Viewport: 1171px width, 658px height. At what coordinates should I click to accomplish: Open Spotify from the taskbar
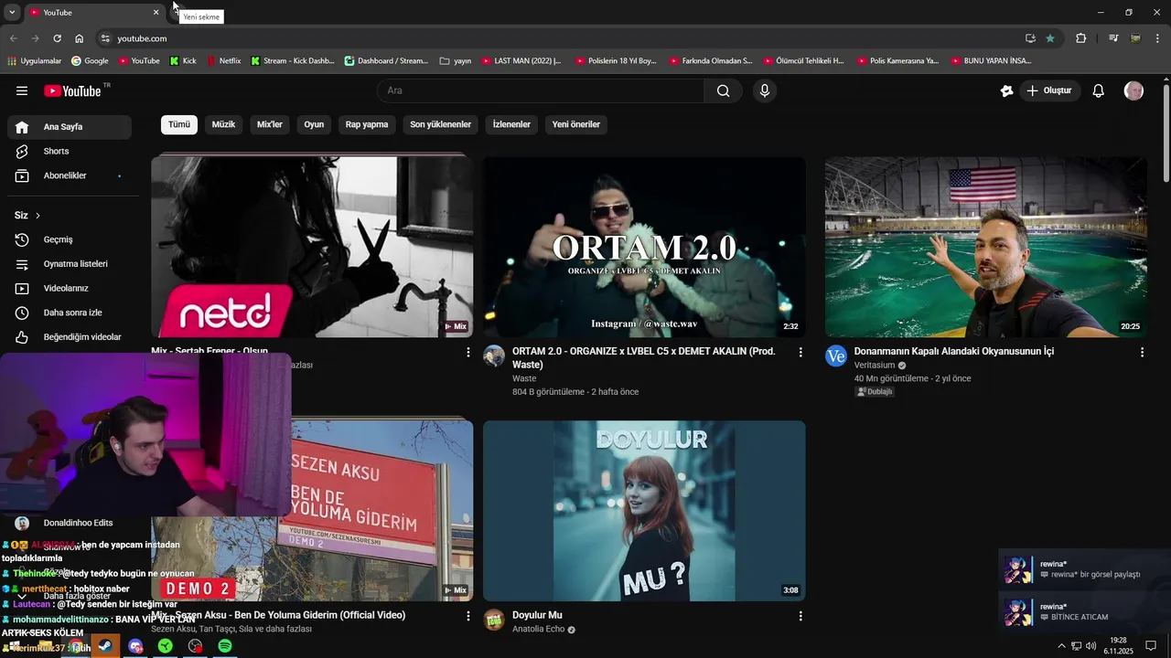tap(225, 646)
